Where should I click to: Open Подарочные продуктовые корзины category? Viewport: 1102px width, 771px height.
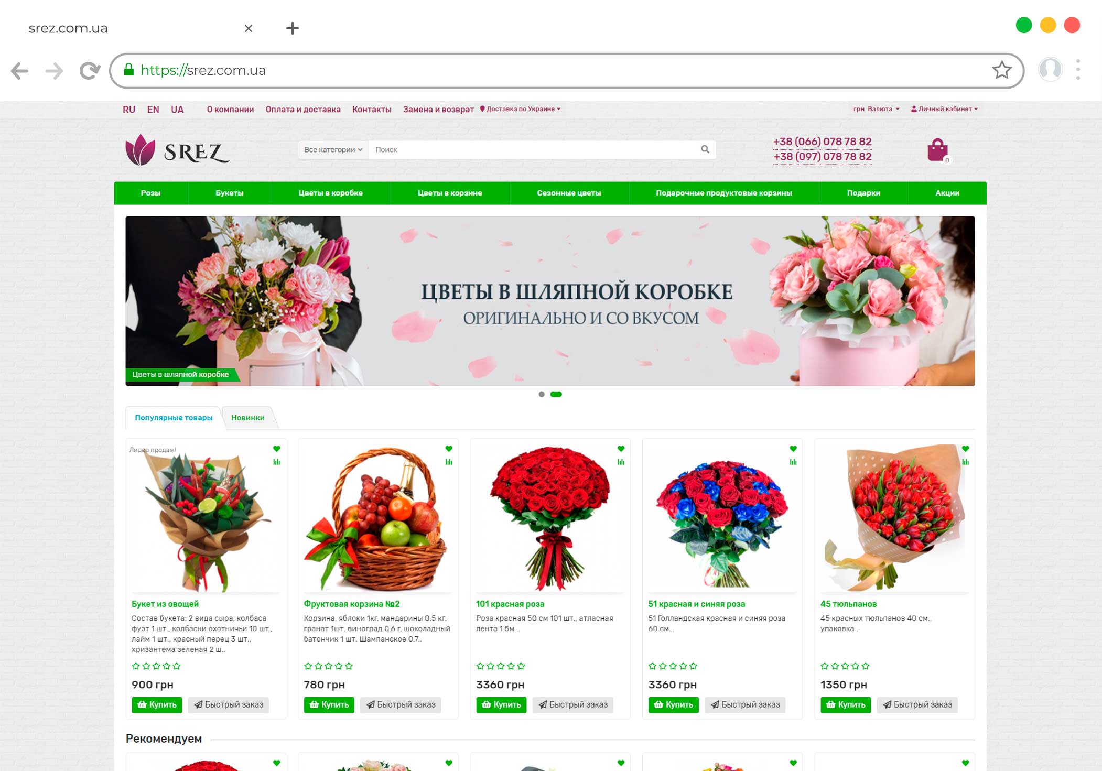724,193
